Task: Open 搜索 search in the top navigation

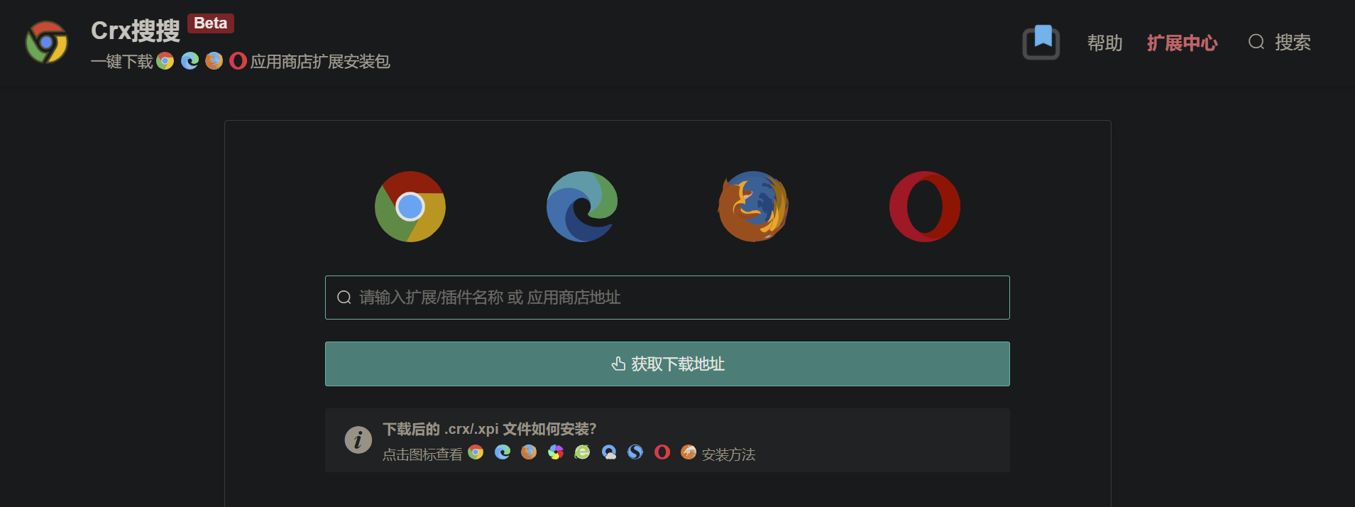Action: point(1280,43)
